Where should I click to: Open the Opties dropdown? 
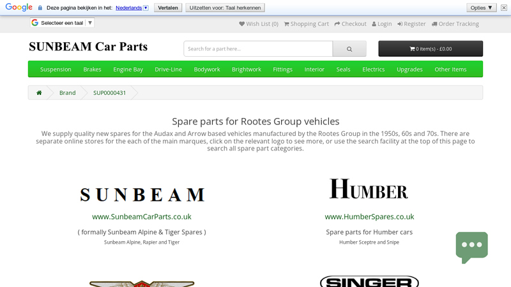click(x=482, y=8)
